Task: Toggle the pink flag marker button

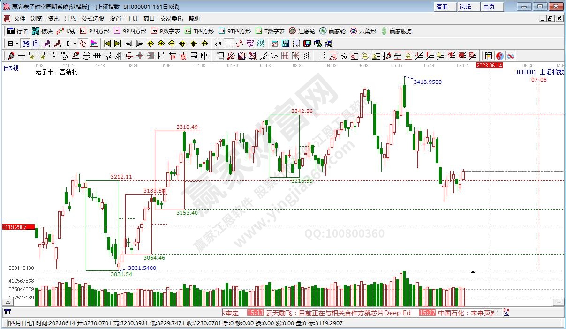Action: point(94,44)
